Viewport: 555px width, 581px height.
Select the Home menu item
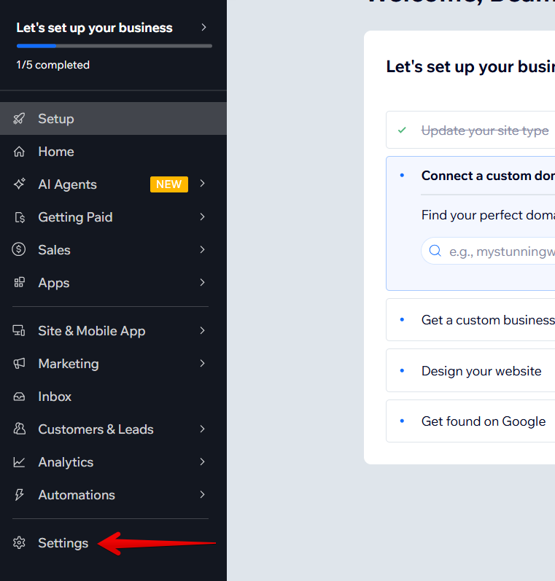pos(56,152)
